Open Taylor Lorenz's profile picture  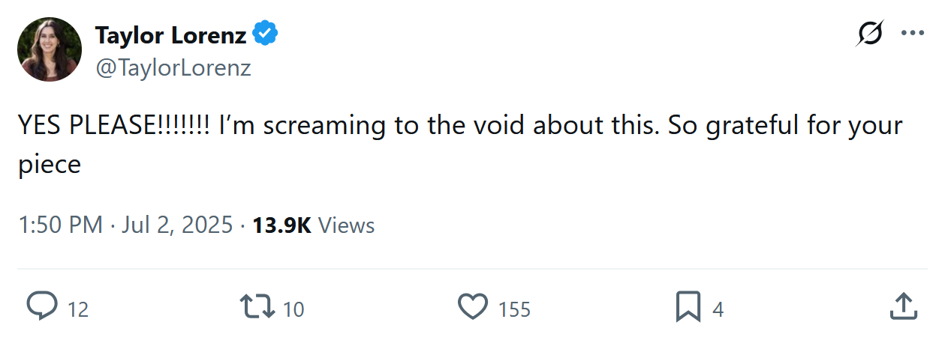point(50,49)
